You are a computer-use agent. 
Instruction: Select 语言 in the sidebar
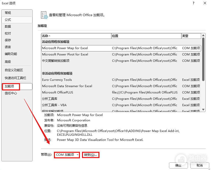click(x=17, y=47)
